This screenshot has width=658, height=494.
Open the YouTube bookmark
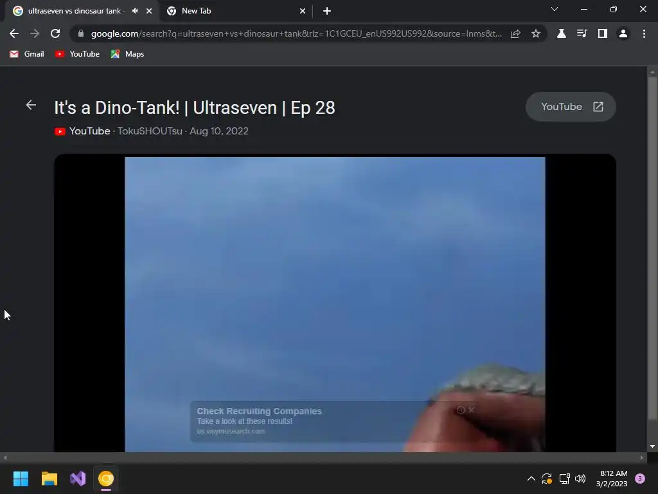(77, 54)
